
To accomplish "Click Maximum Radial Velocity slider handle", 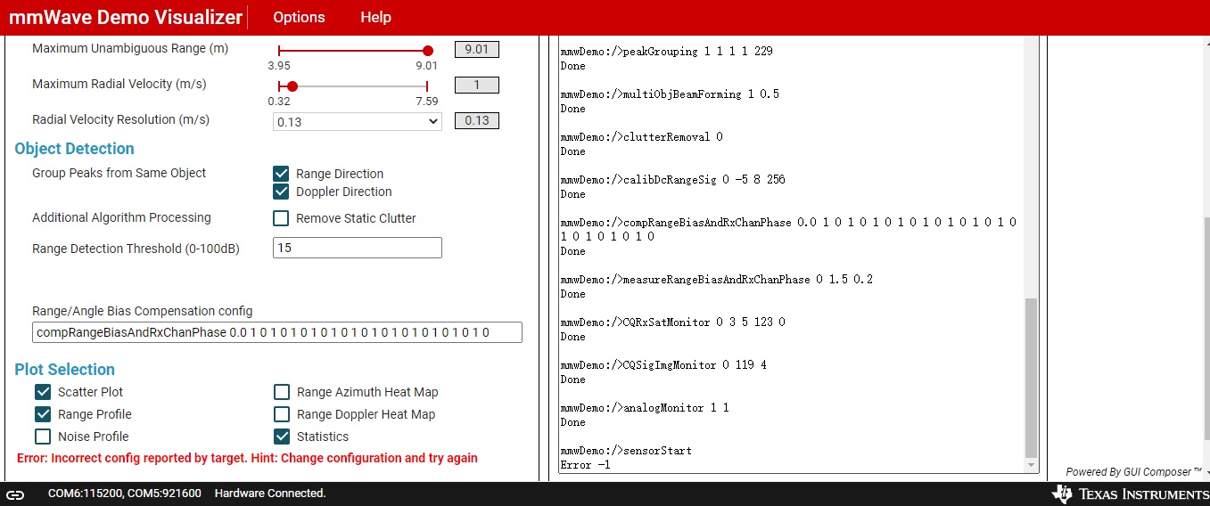I will pos(292,86).
